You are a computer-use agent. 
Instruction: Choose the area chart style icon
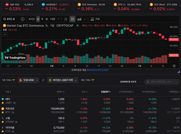(79, 19)
